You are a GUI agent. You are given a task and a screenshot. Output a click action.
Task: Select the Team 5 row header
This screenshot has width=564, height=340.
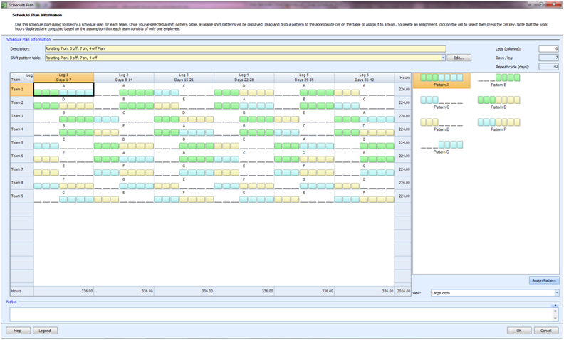[x=22, y=143]
